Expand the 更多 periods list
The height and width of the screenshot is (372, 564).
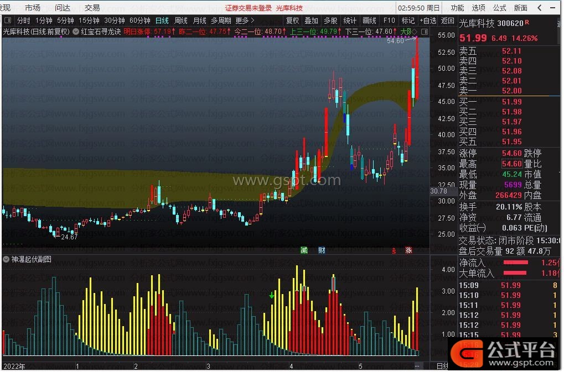[x=245, y=21]
